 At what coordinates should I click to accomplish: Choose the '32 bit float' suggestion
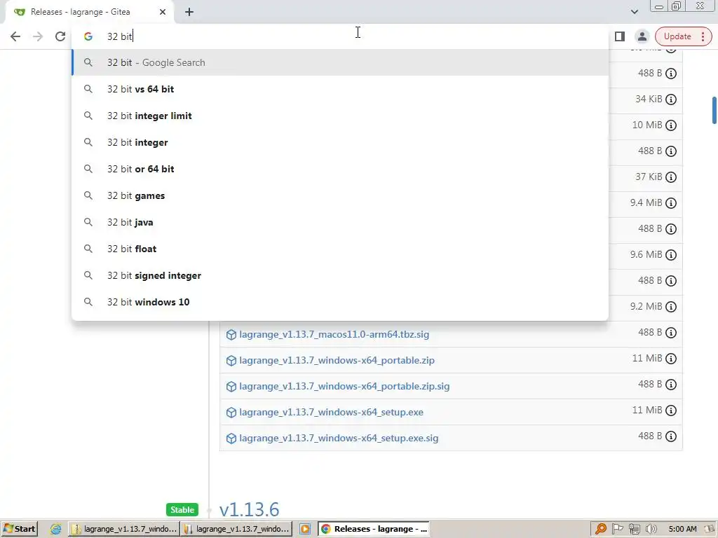(x=340, y=249)
